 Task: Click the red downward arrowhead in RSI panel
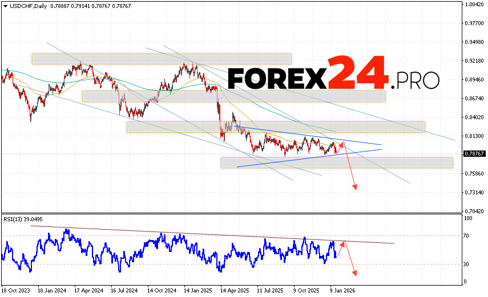355,273
